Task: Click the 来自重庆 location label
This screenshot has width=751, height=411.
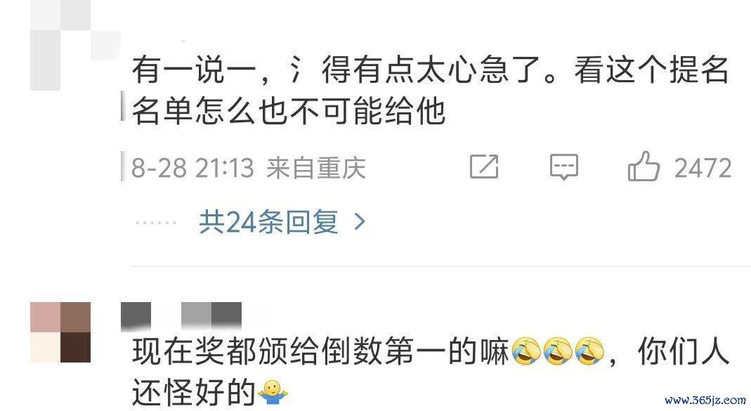Action: pyautogui.click(x=316, y=168)
